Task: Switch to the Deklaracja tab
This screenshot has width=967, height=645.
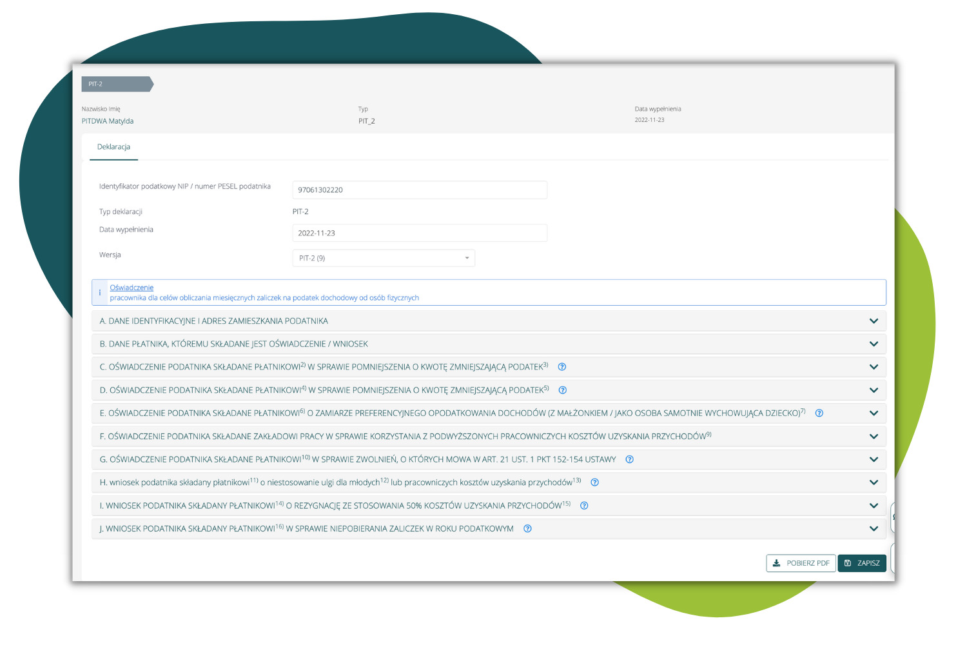Action: [113, 147]
